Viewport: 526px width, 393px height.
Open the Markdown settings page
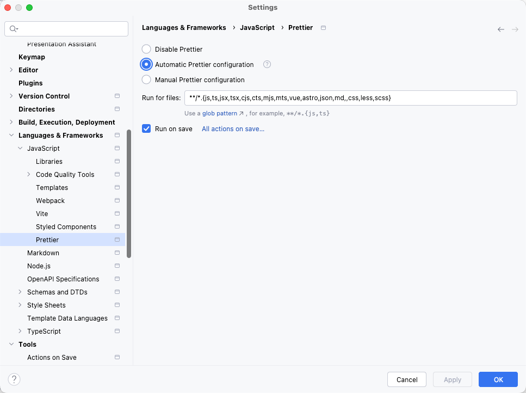[43, 253]
